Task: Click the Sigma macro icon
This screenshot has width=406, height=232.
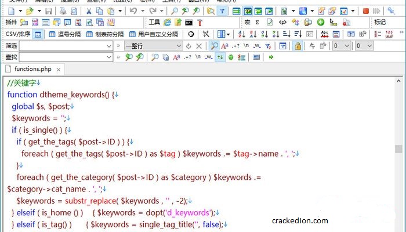Action: click(x=257, y=23)
